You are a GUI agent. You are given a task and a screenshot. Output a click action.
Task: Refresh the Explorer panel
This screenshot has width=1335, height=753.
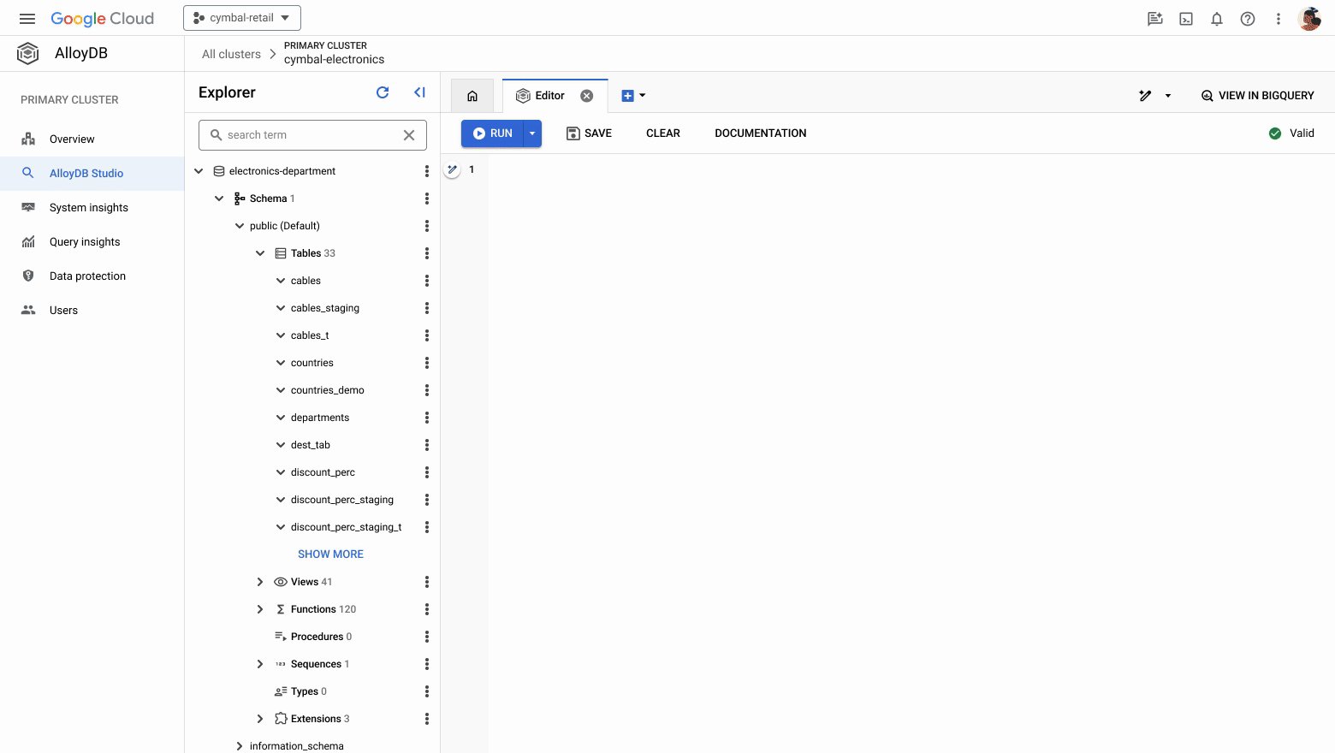click(x=383, y=92)
